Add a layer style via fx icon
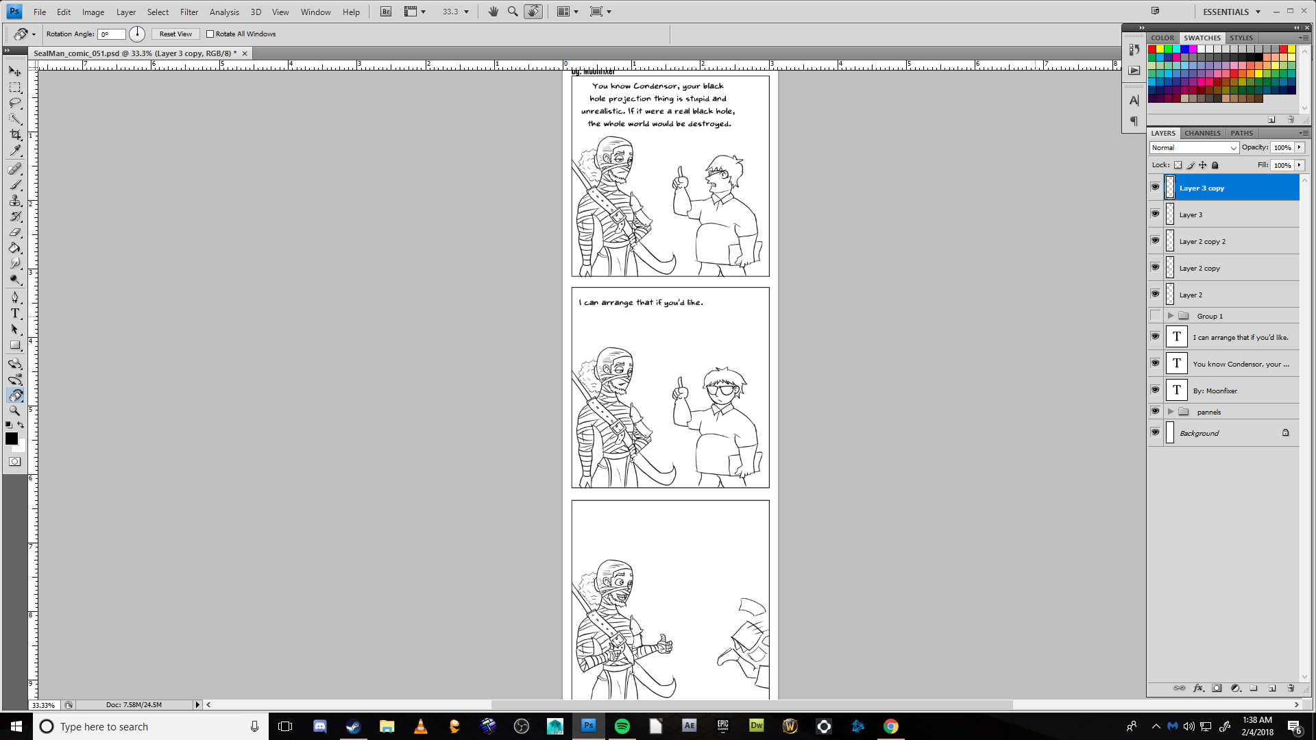This screenshot has width=1316, height=740. tap(1198, 688)
